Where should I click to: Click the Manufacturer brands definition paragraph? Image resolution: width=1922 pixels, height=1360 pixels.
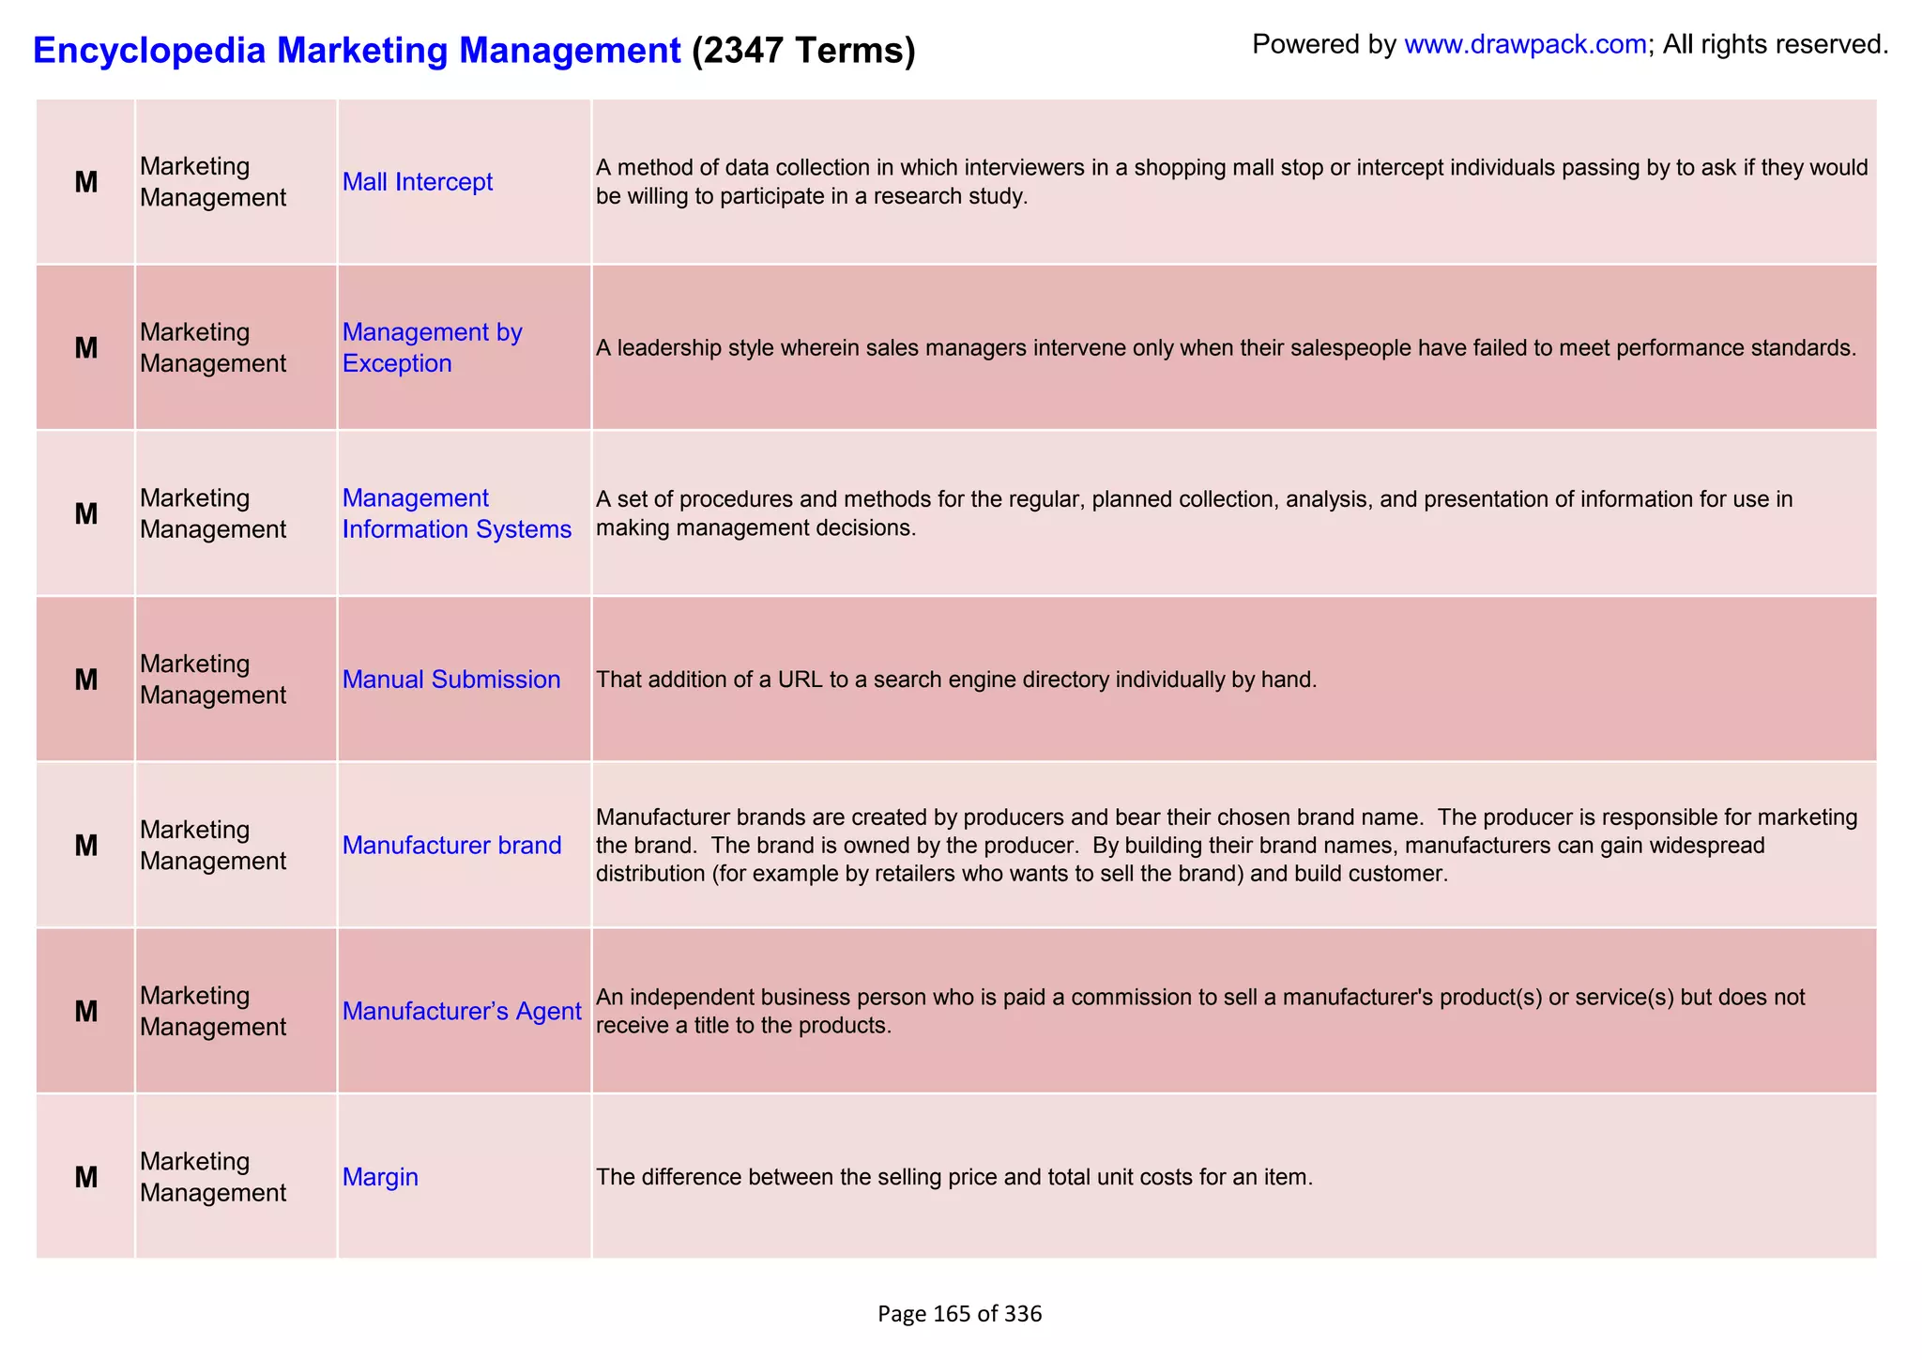1227,846
